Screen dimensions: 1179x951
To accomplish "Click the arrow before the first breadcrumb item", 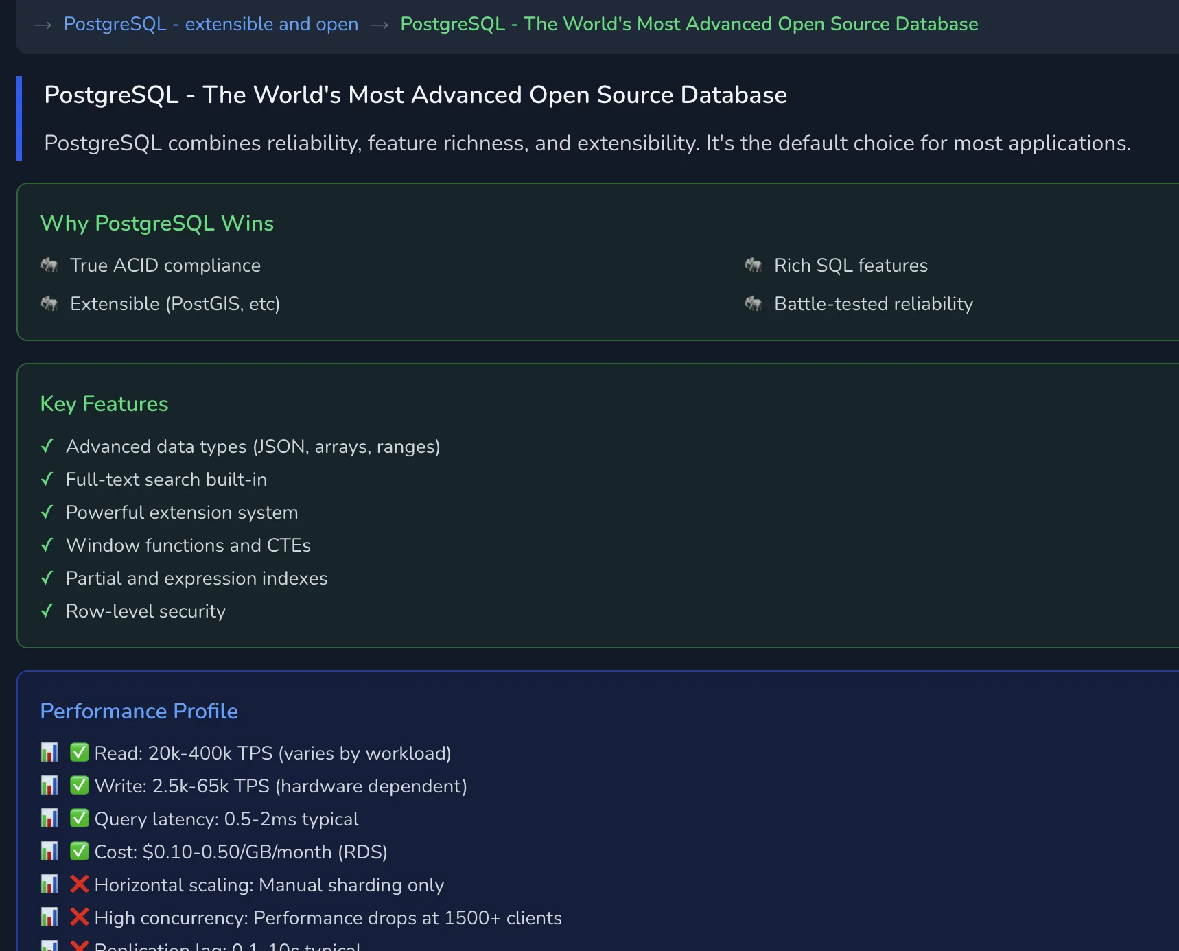I will pos(43,25).
